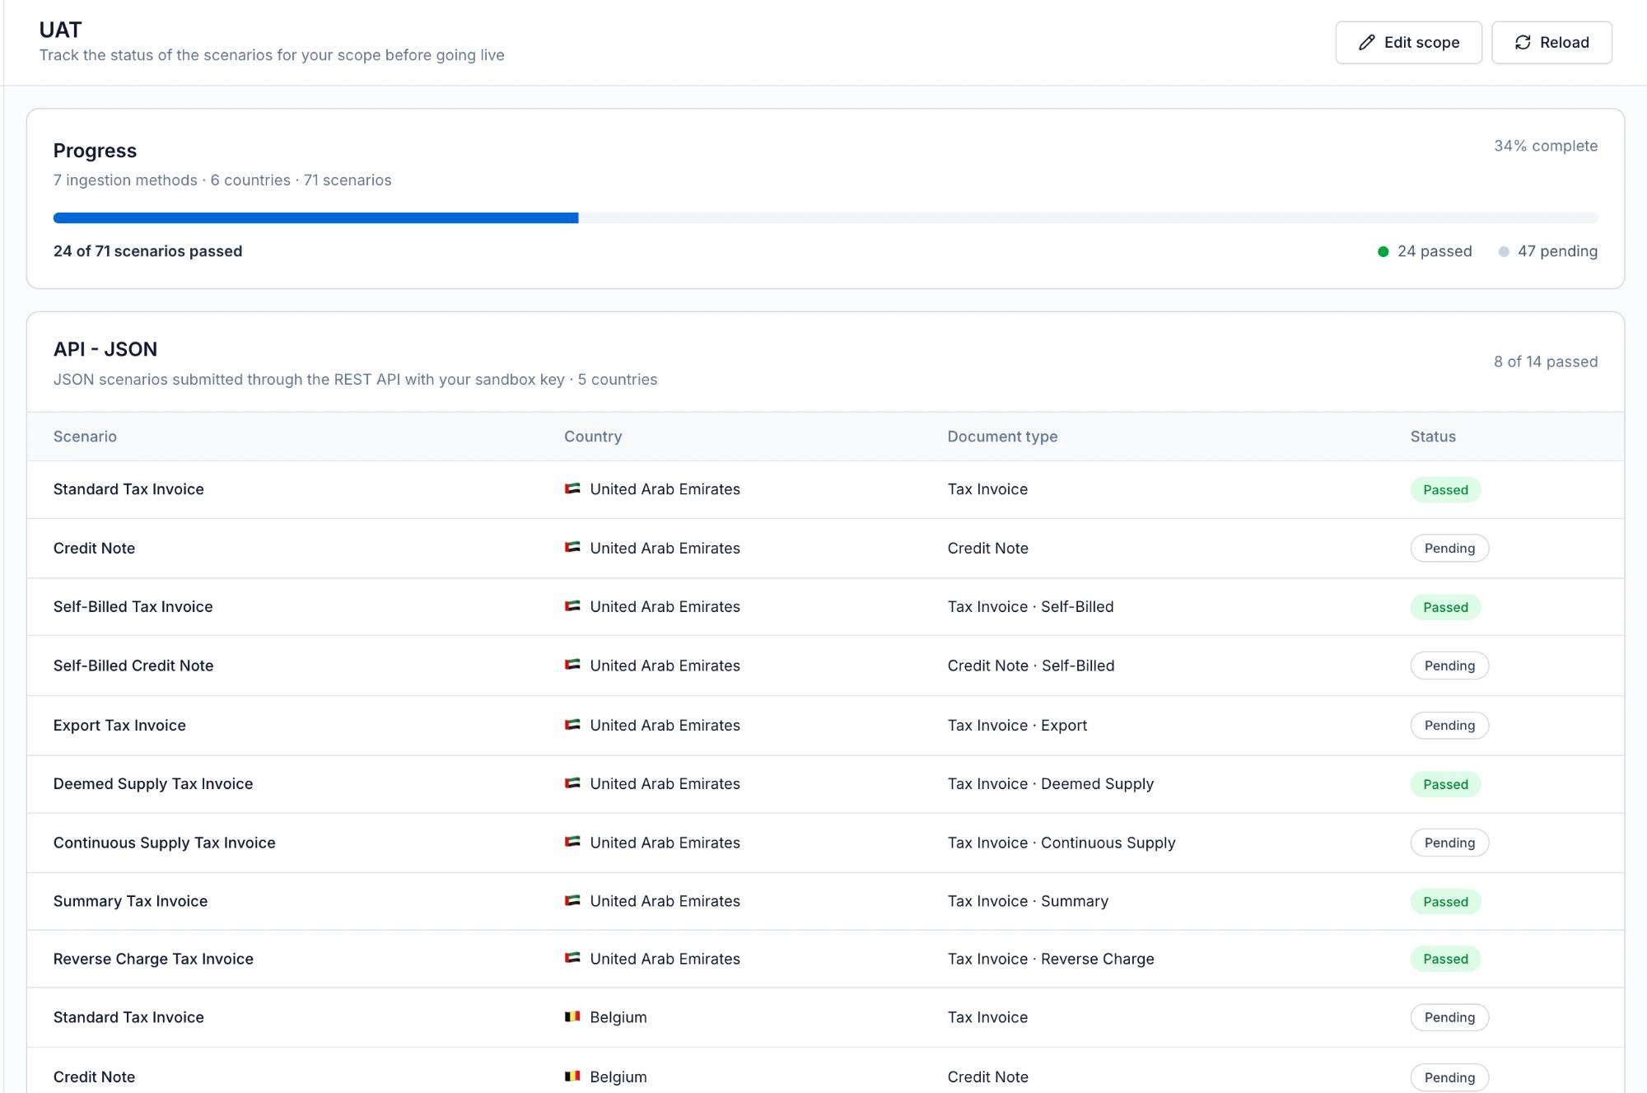Click '24 of 71 scenarios passed' text

[x=147, y=251]
